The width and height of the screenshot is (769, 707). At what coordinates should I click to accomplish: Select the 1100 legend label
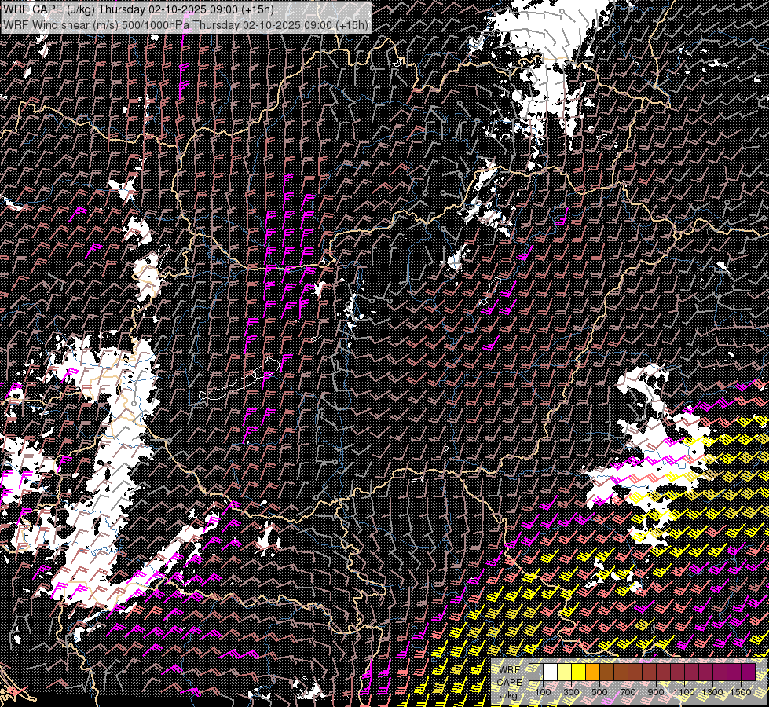pyautogui.click(x=684, y=692)
